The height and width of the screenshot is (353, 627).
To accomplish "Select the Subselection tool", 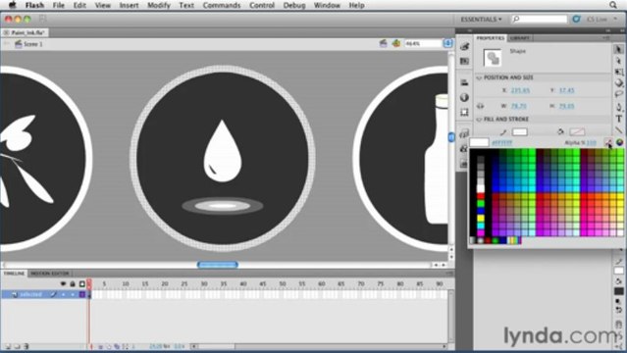I will [x=618, y=61].
